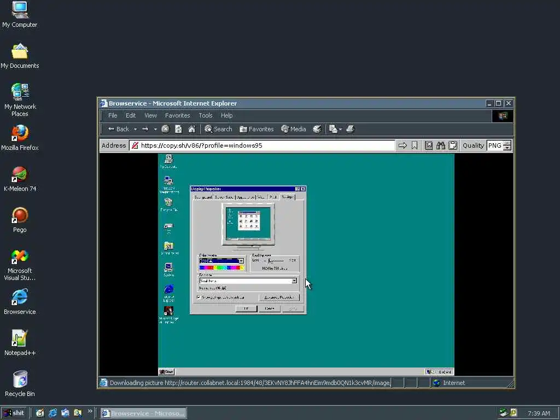Click the monitor preview image
The width and height of the screenshot is (560, 420).
pos(249,226)
